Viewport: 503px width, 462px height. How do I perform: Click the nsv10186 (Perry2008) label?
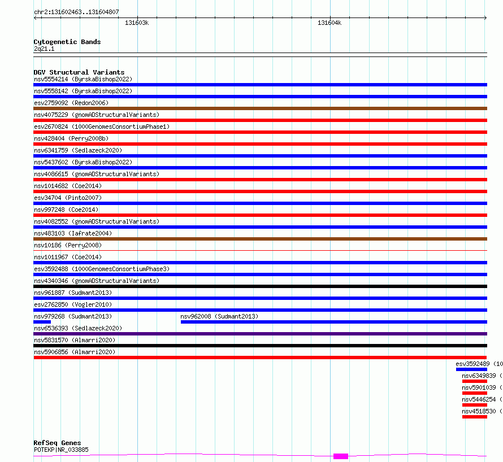tap(68, 245)
